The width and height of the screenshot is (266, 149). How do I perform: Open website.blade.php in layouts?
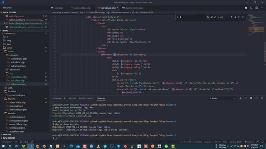pos(18,110)
